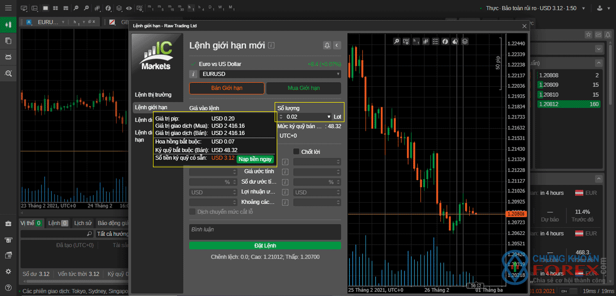Click the info icon next to dialog title
The image size is (616, 296).
tap(271, 45)
